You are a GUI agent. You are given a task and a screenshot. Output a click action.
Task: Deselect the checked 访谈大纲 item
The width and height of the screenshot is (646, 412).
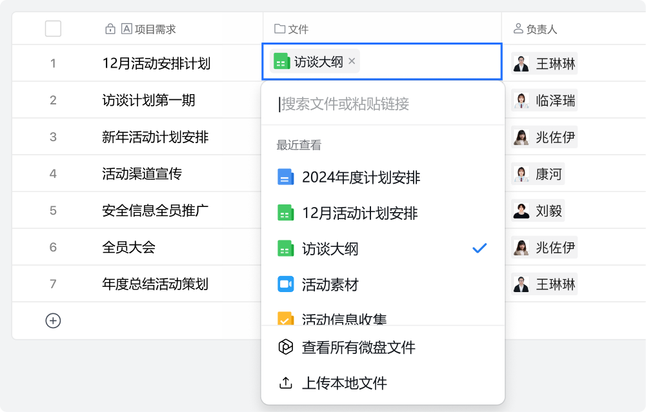pos(383,249)
